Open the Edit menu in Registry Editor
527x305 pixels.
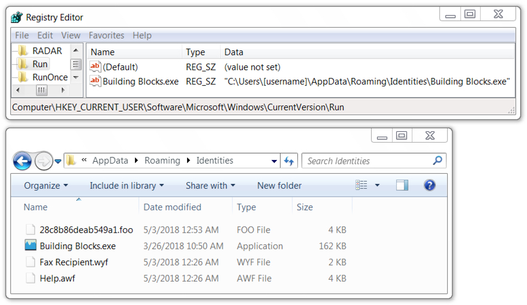(45, 35)
